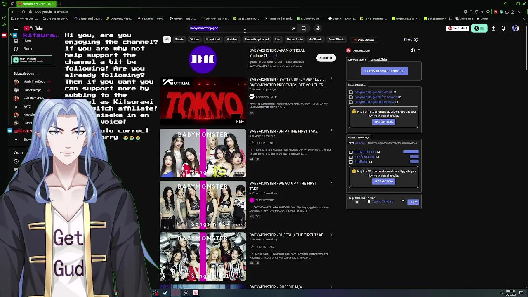This screenshot has width=528, height=297.
Task: Click UPGRADE NOW under Common Video Tags
Action: pos(384,181)
